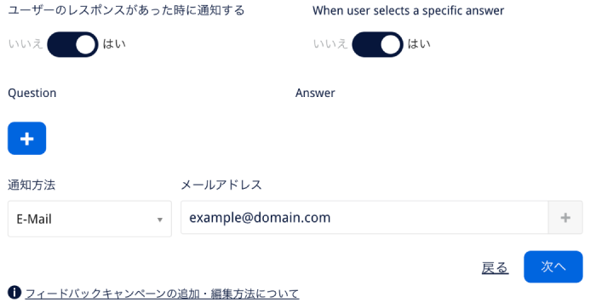Click the dropdown arrow in E-Mail selector

[160, 220]
